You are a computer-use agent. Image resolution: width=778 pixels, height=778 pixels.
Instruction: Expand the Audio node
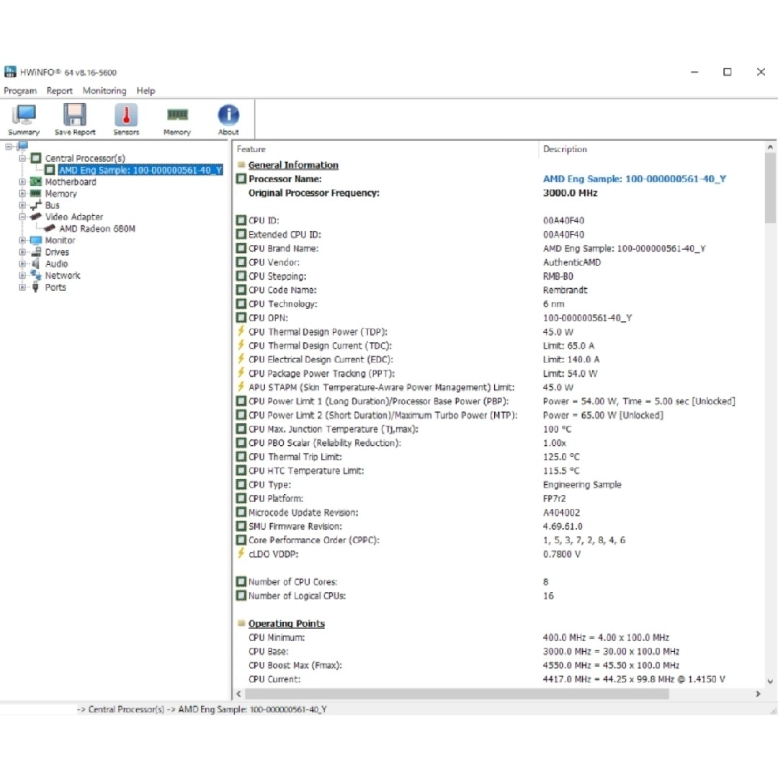(22, 264)
